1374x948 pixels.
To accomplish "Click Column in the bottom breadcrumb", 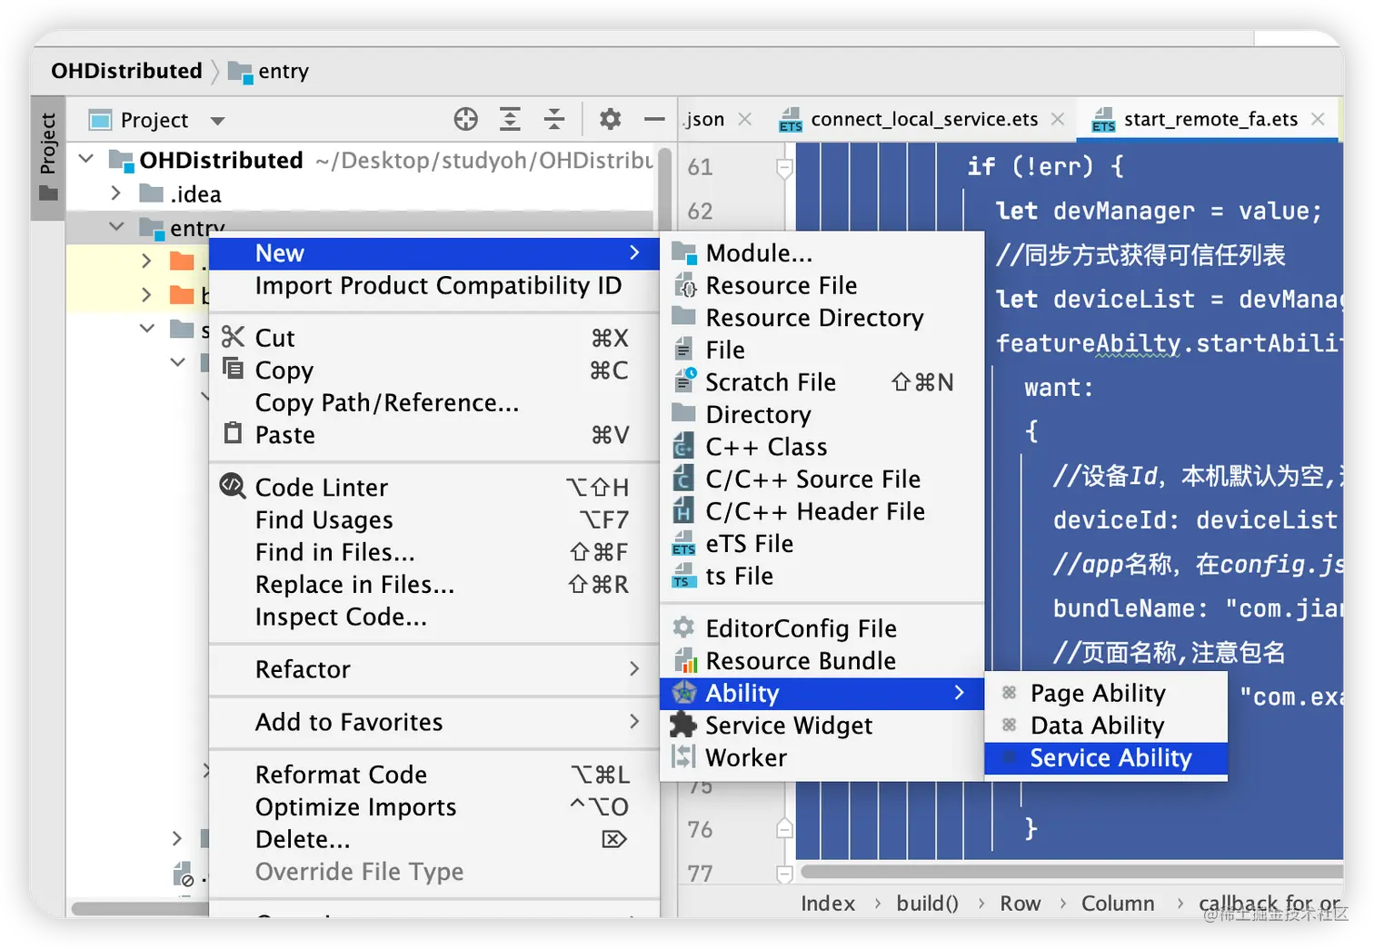I will coord(1118,904).
